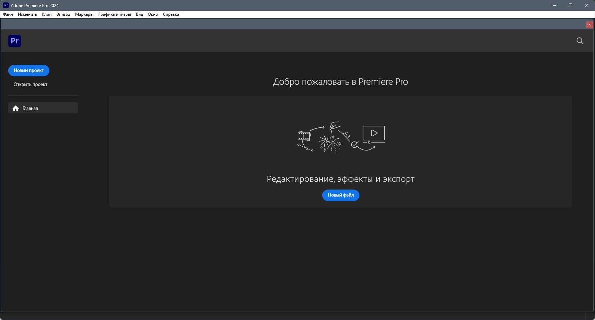Minimize the Premiere Pro window
Screen dimensions: 595x320
point(555,5)
